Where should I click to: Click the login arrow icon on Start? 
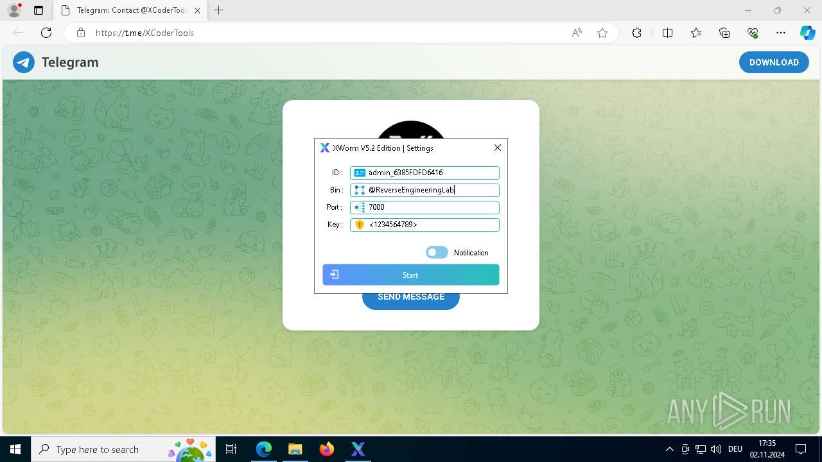pyautogui.click(x=335, y=275)
